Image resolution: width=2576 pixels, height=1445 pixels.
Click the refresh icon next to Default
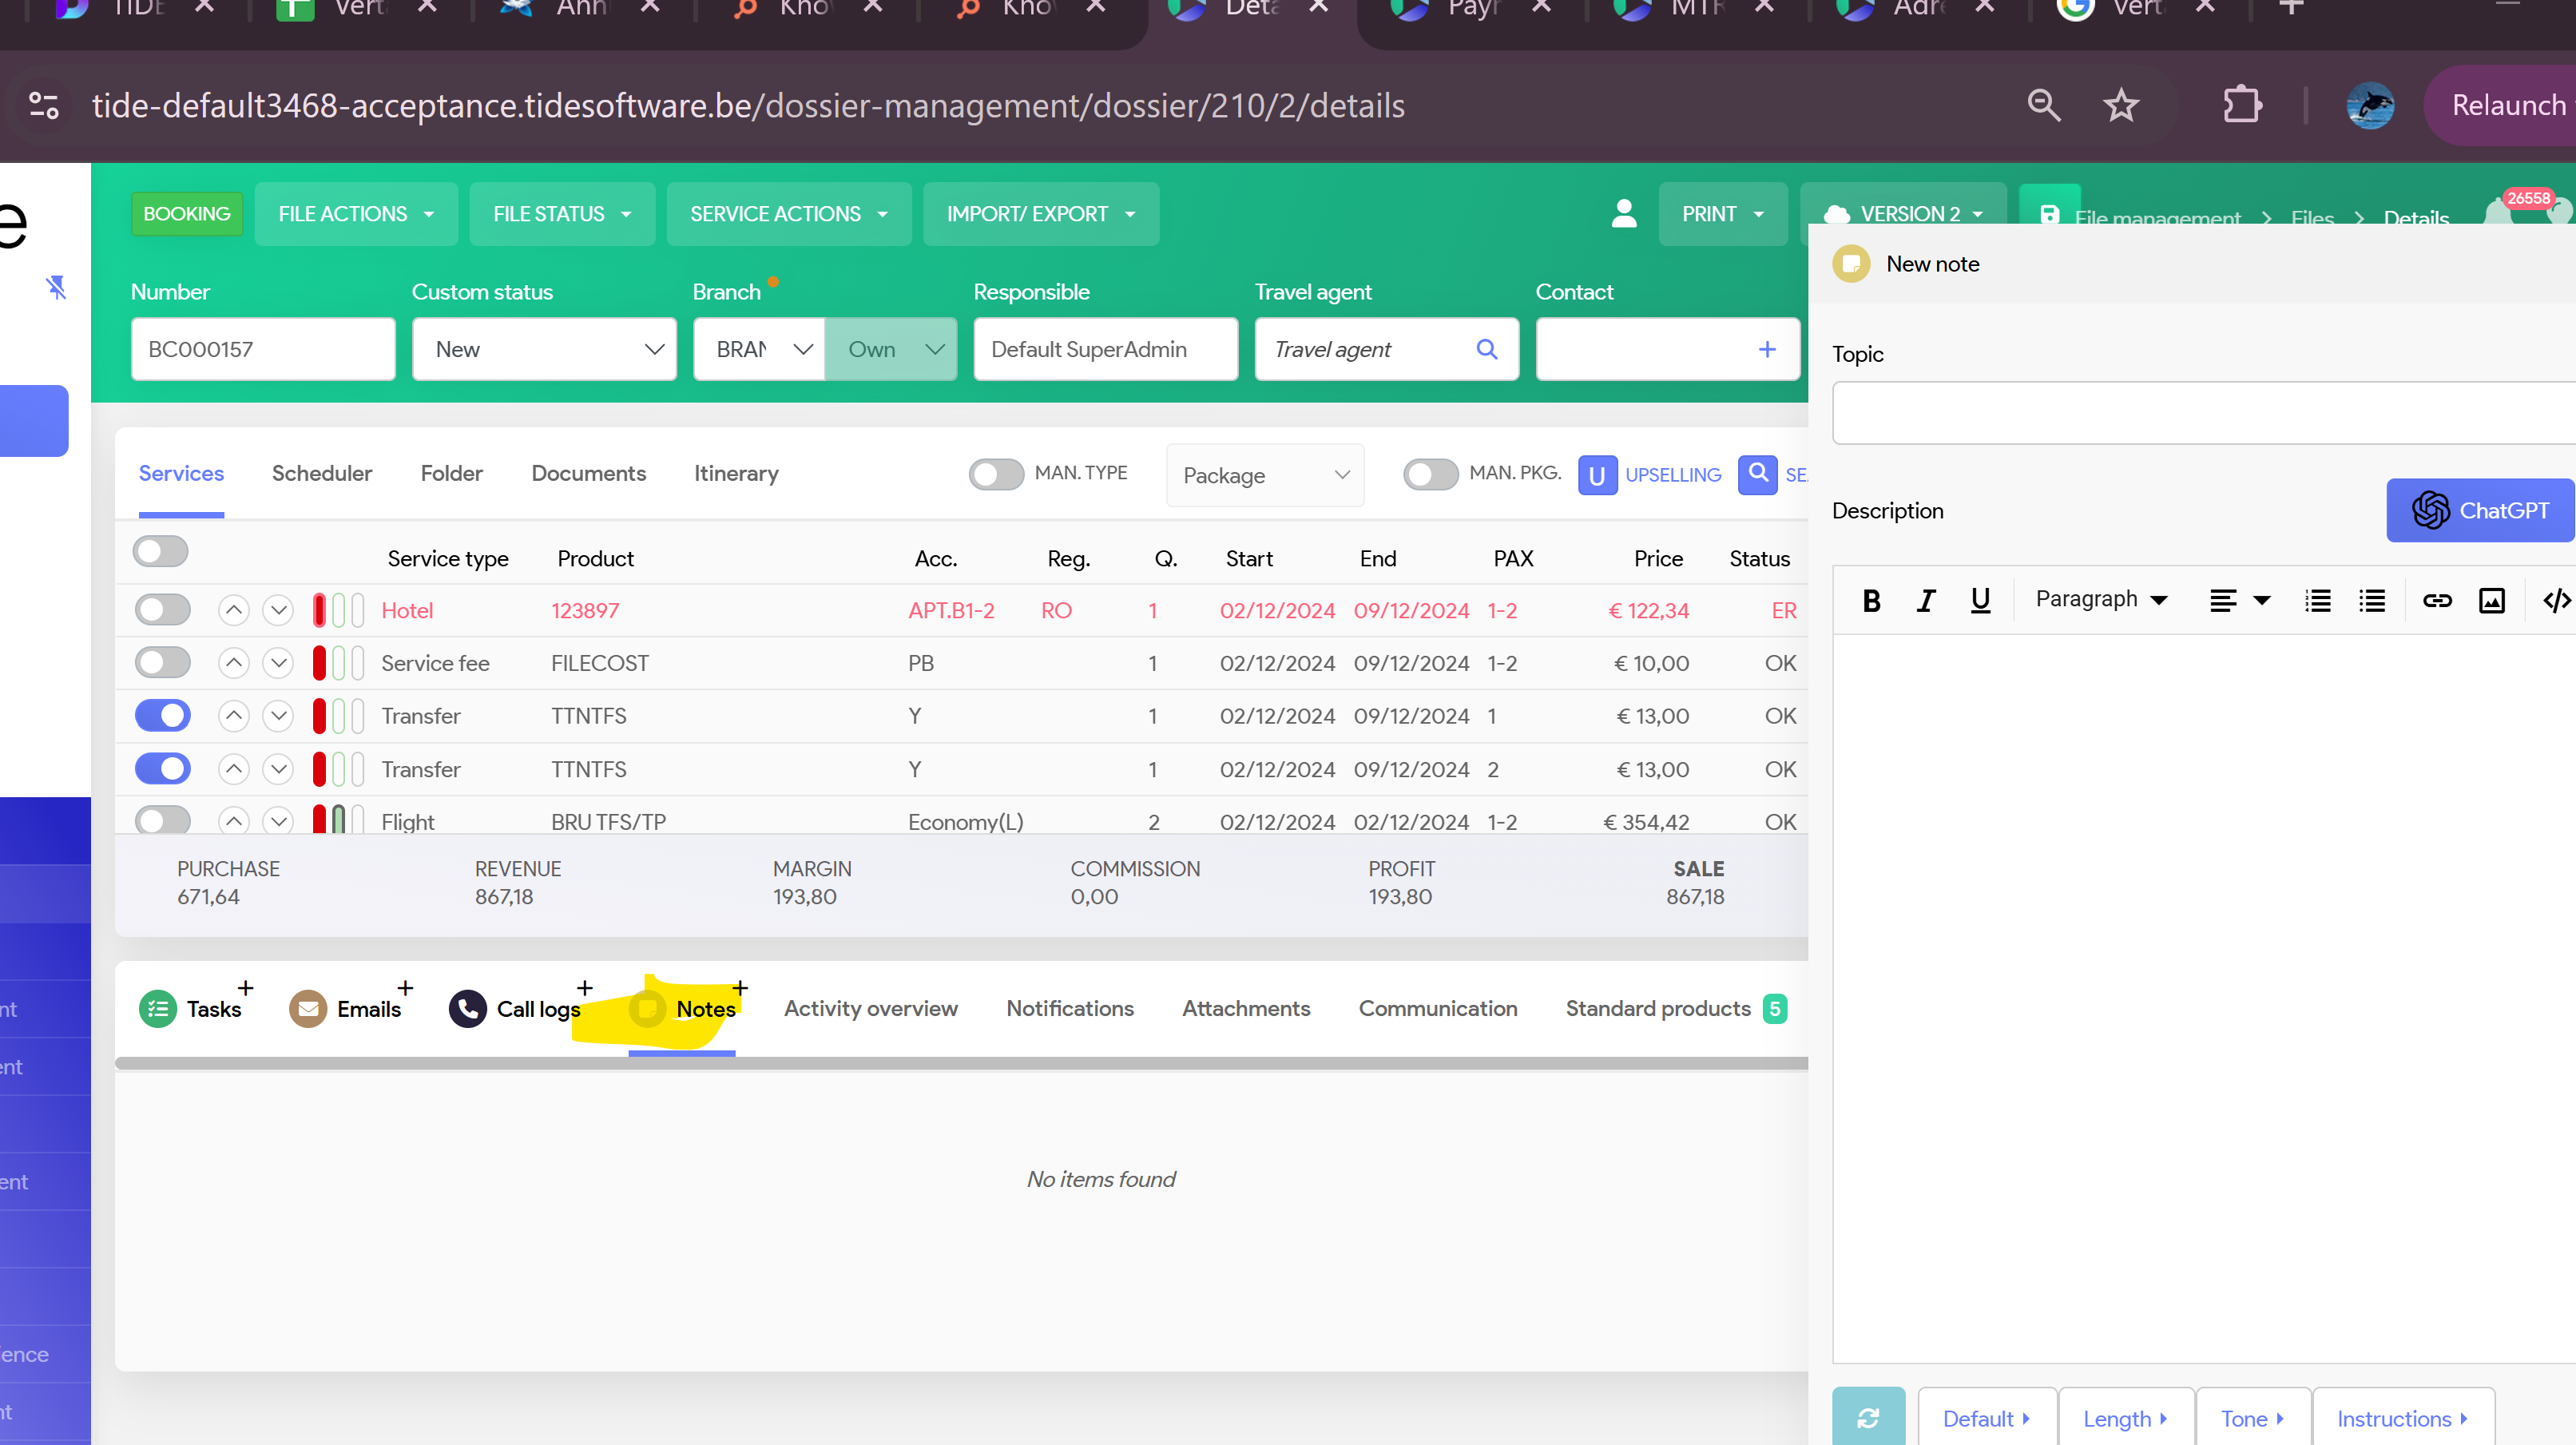coord(1867,1417)
